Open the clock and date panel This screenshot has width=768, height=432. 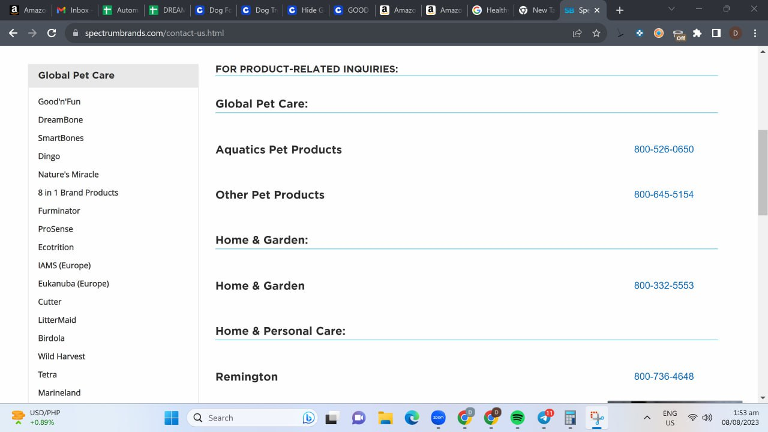click(x=742, y=418)
